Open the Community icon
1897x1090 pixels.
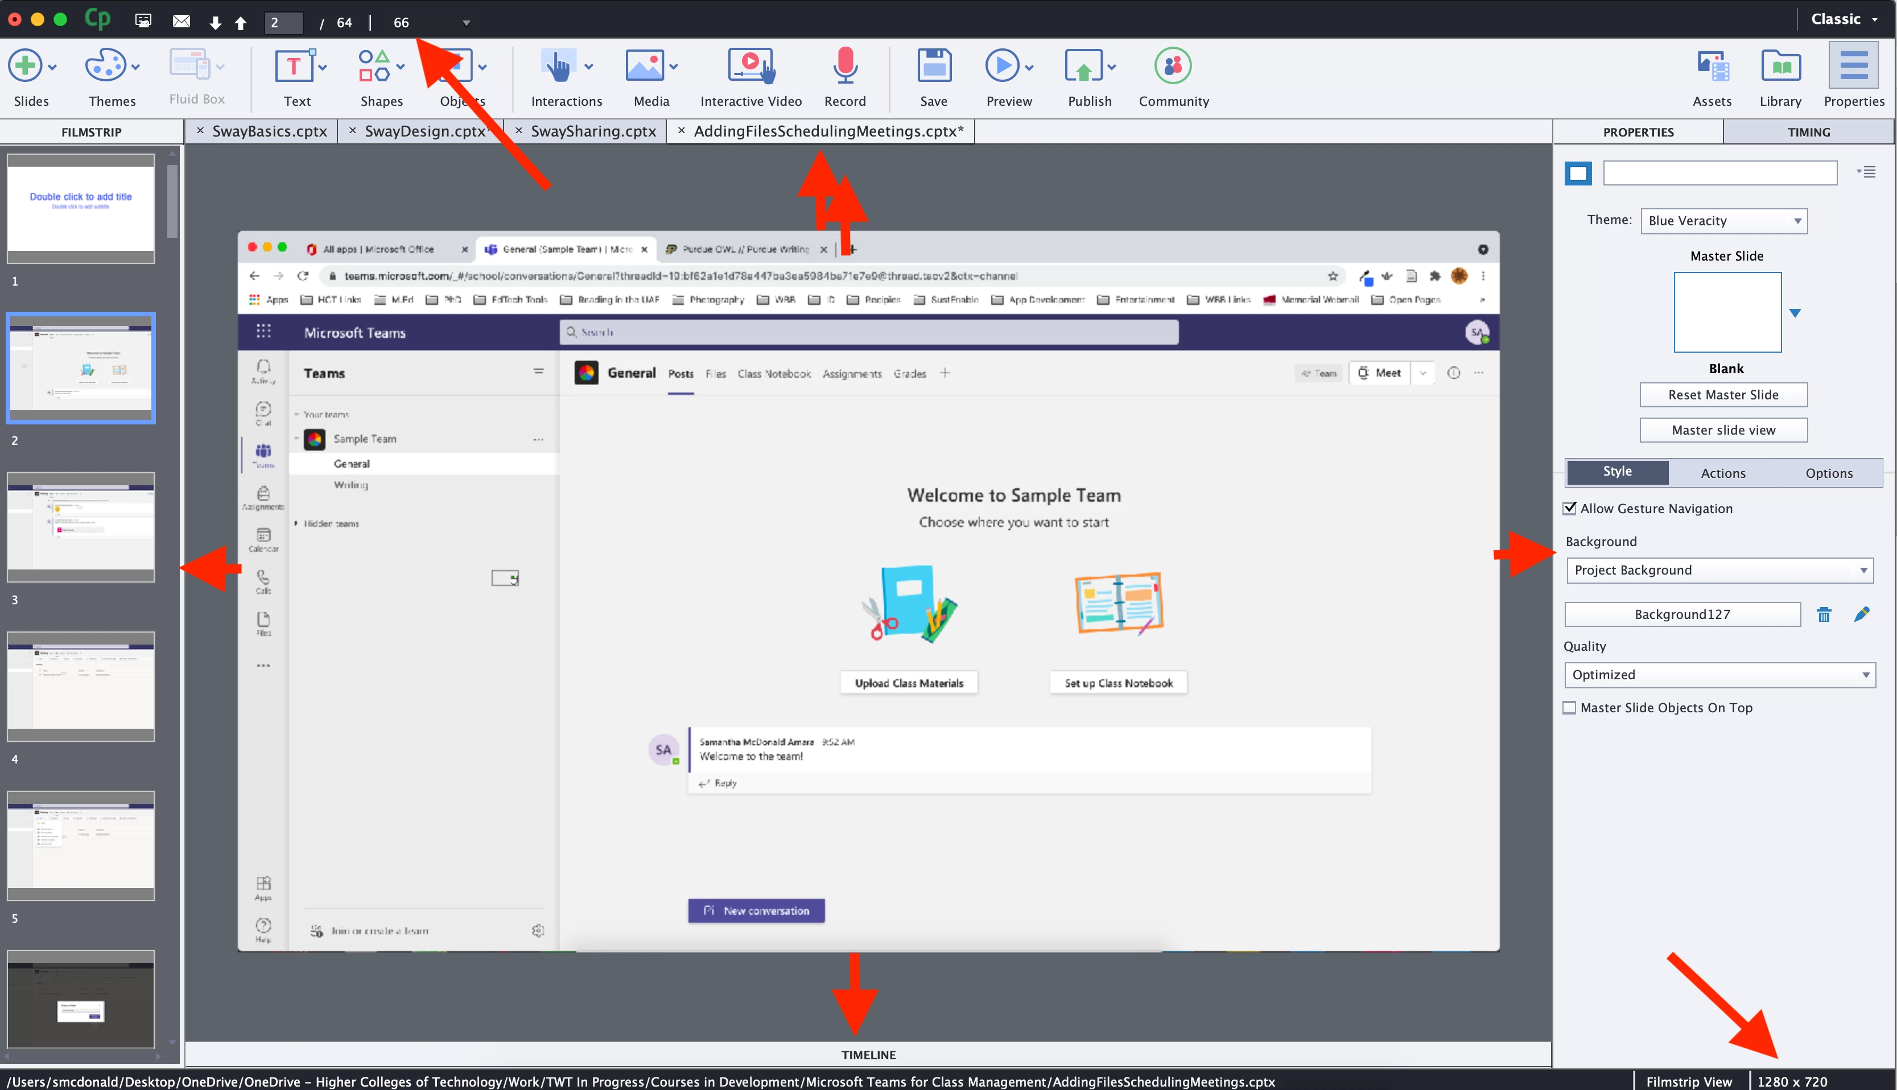pos(1172,66)
